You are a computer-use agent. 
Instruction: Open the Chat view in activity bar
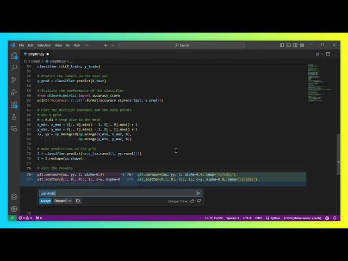click(x=14, y=129)
